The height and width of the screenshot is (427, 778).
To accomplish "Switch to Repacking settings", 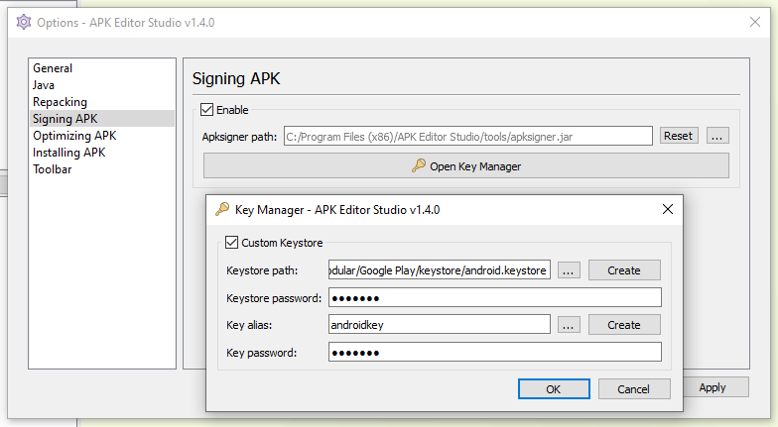I will coord(60,102).
